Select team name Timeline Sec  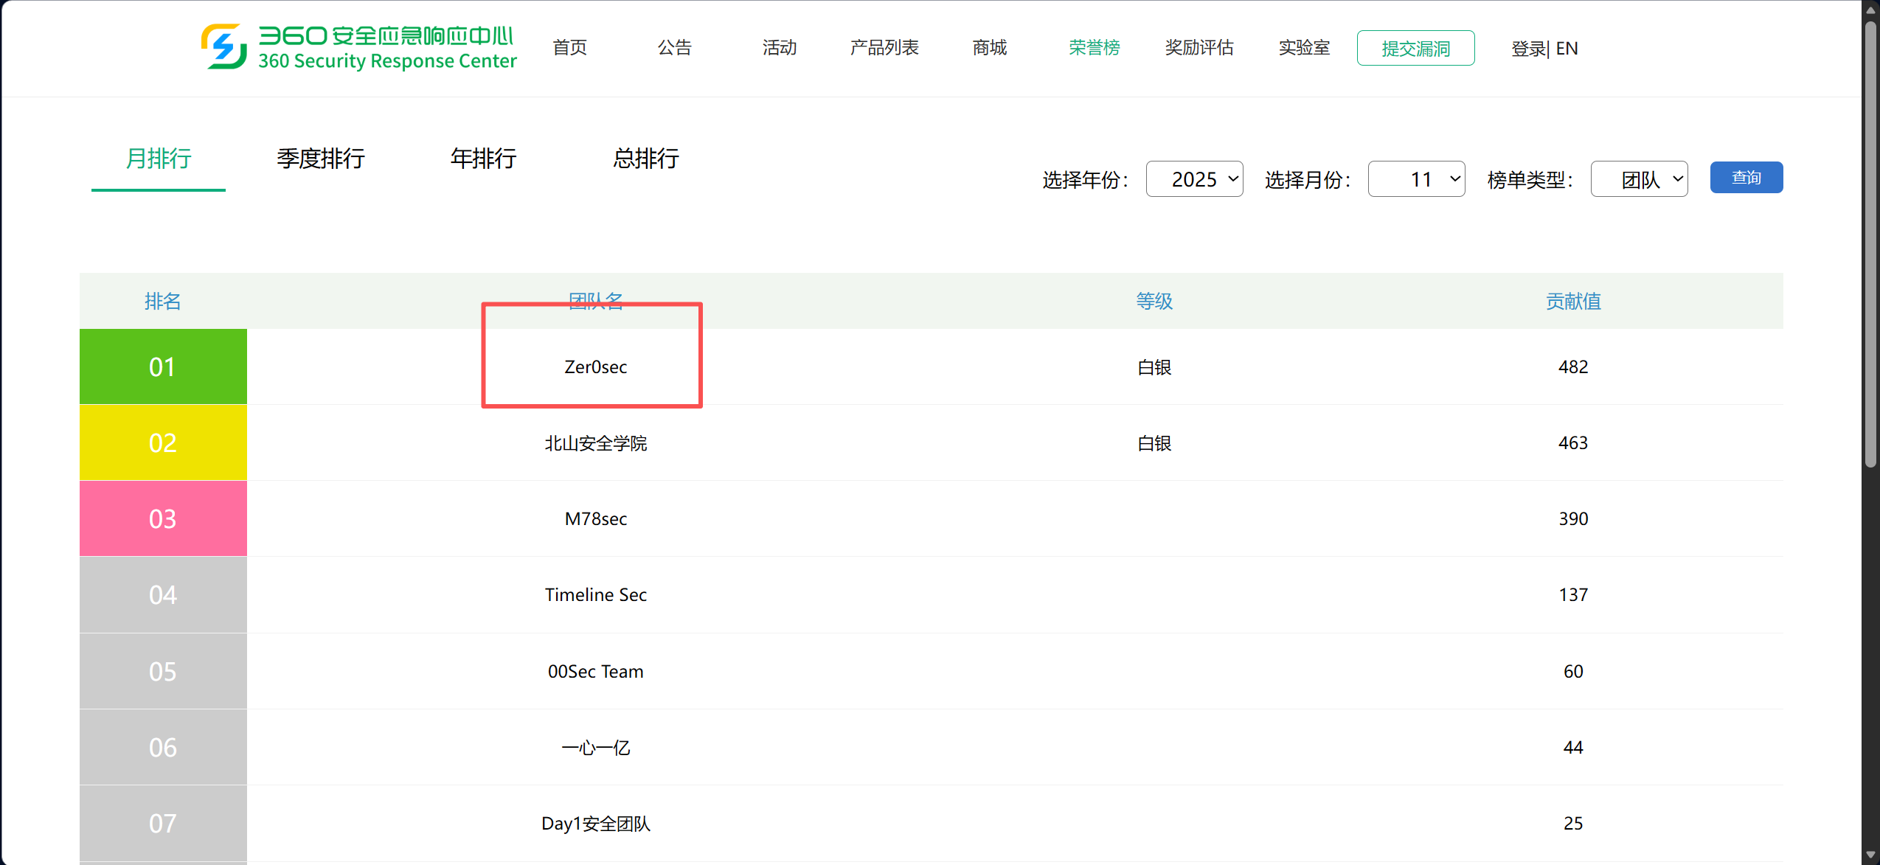[596, 595]
